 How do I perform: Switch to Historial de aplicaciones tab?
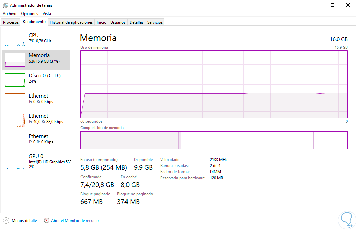point(71,22)
